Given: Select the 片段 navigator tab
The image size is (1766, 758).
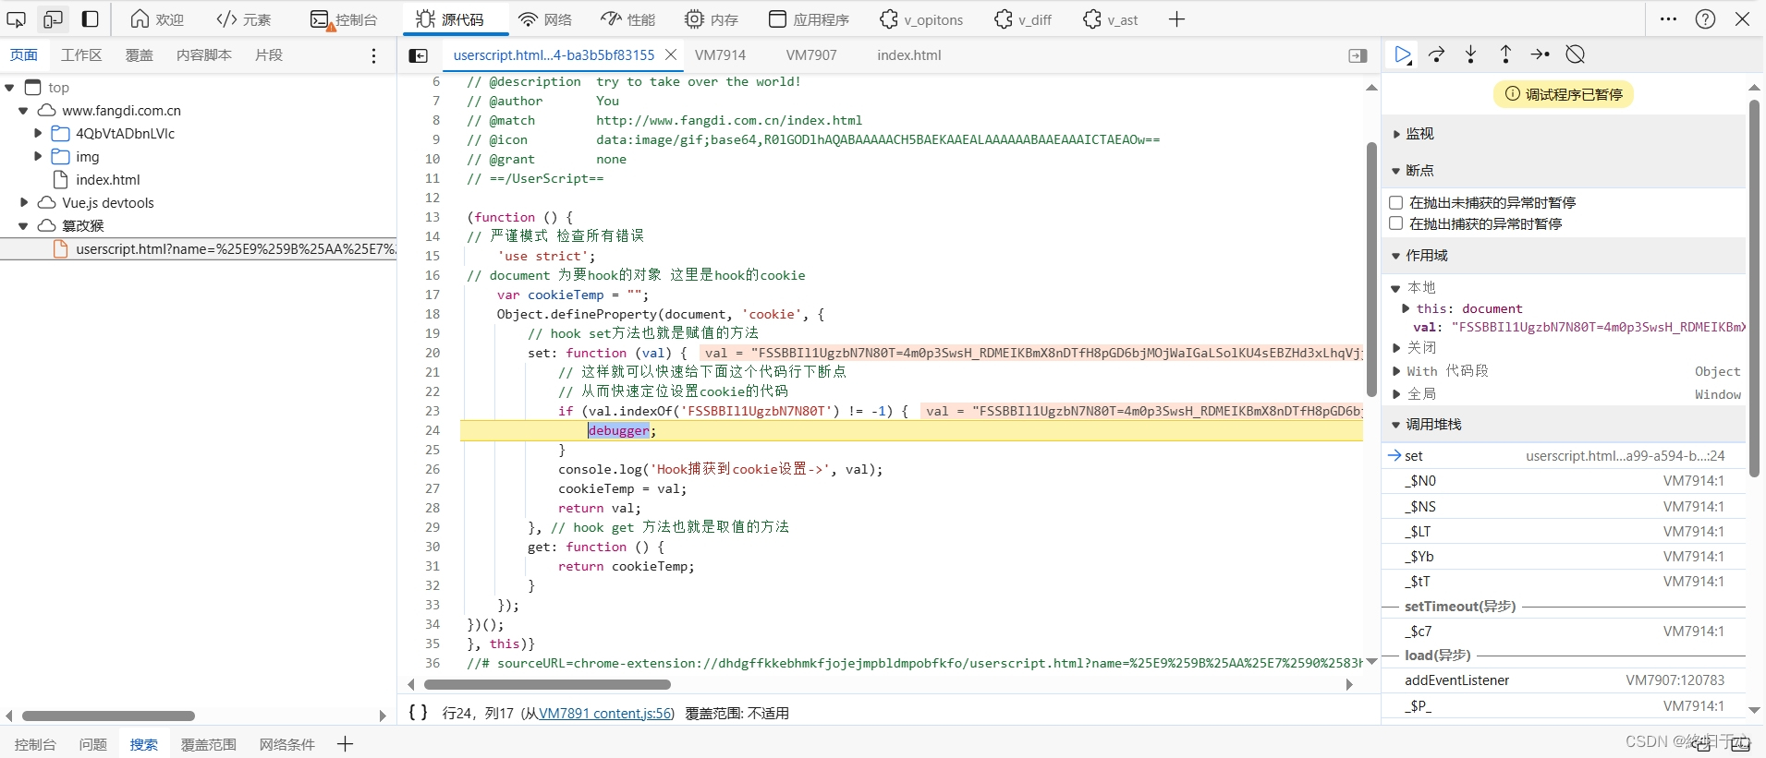Looking at the screenshot, I should click(x=269, y=55).
